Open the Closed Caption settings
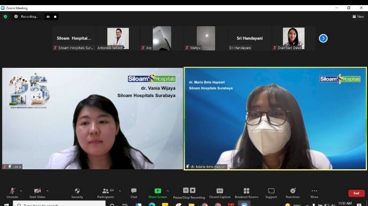This screenshot has height=206, width=368. coord(220,193)
